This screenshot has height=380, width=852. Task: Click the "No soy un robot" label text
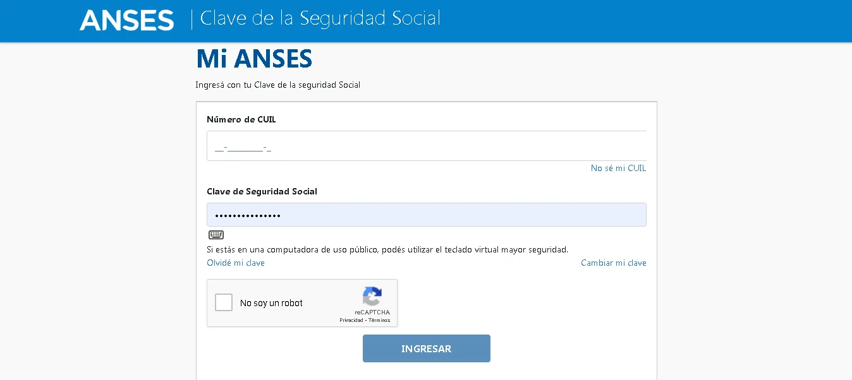tap(271, 304)
